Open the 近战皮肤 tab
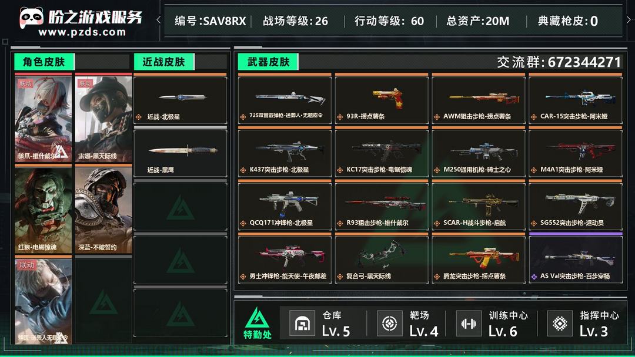This screenshot has width=635, height=357. tap(164, 62)
